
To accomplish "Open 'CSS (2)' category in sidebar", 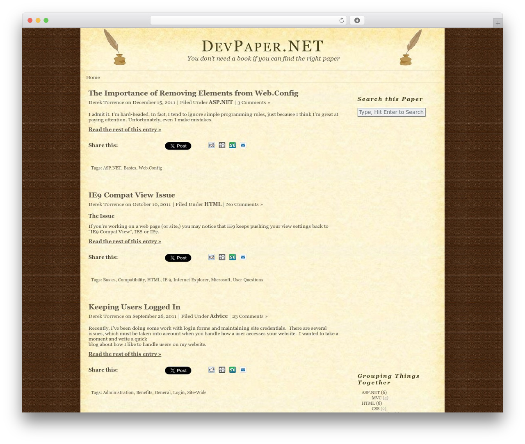I will [x=379, y=409].
